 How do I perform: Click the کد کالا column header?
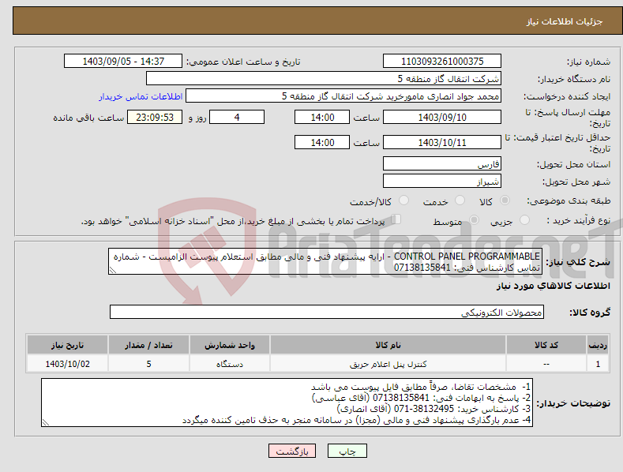tap(546, 345)
